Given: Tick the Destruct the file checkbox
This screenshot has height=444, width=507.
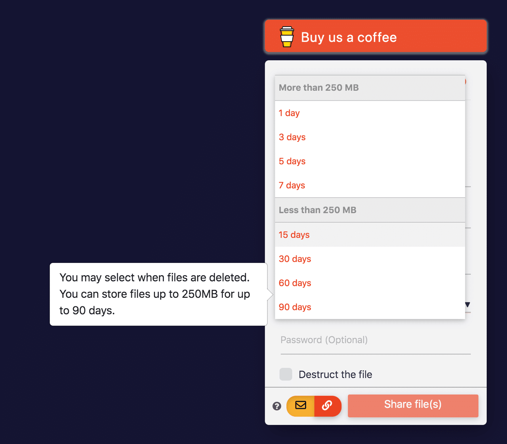Looking at the screenshot, I should [x=286, y=374].
